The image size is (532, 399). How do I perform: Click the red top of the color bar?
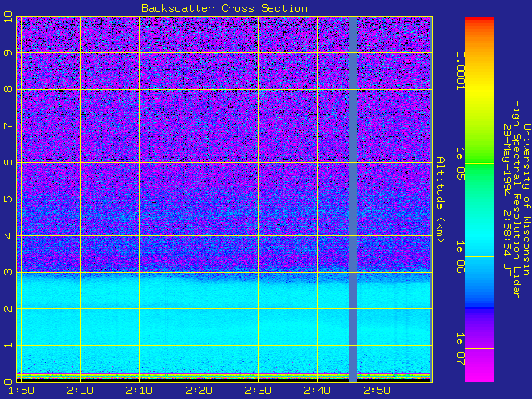(480, 21)
